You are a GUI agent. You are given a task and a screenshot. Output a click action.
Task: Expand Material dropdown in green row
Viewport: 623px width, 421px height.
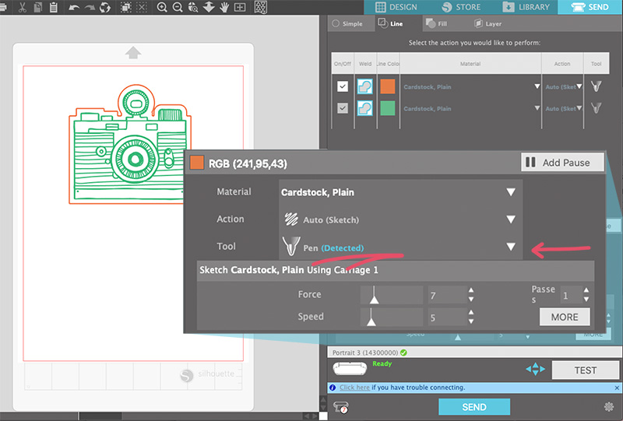click(537, 108)
